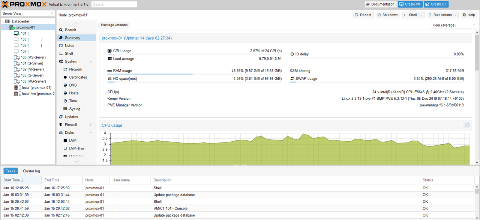
Task: Zoom in on CPU usage graph with plus icon
Action: (x=467, y=125)
